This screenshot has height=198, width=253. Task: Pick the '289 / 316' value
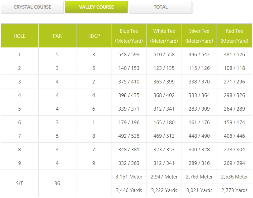click(x=199, y=163)
